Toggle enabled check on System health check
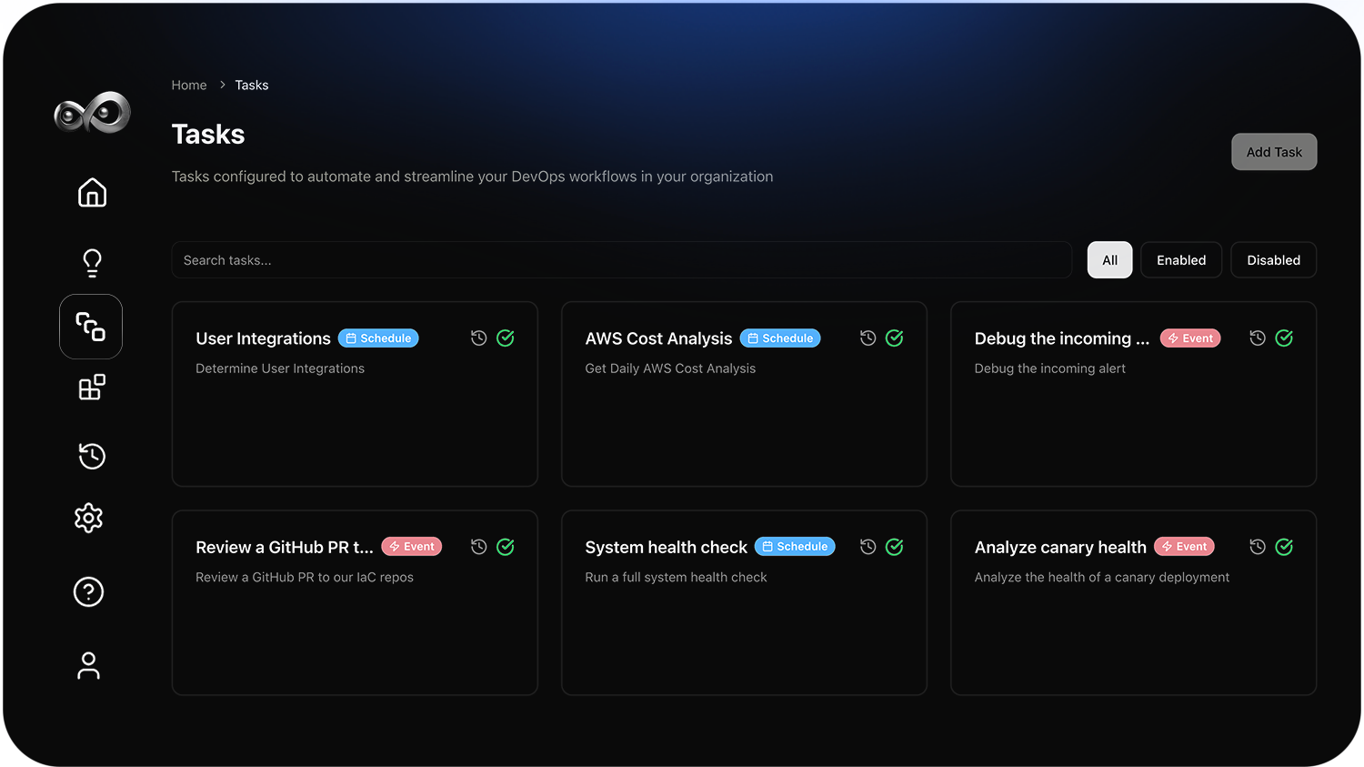Screen dimensions: 1364x767 (895, 547)
